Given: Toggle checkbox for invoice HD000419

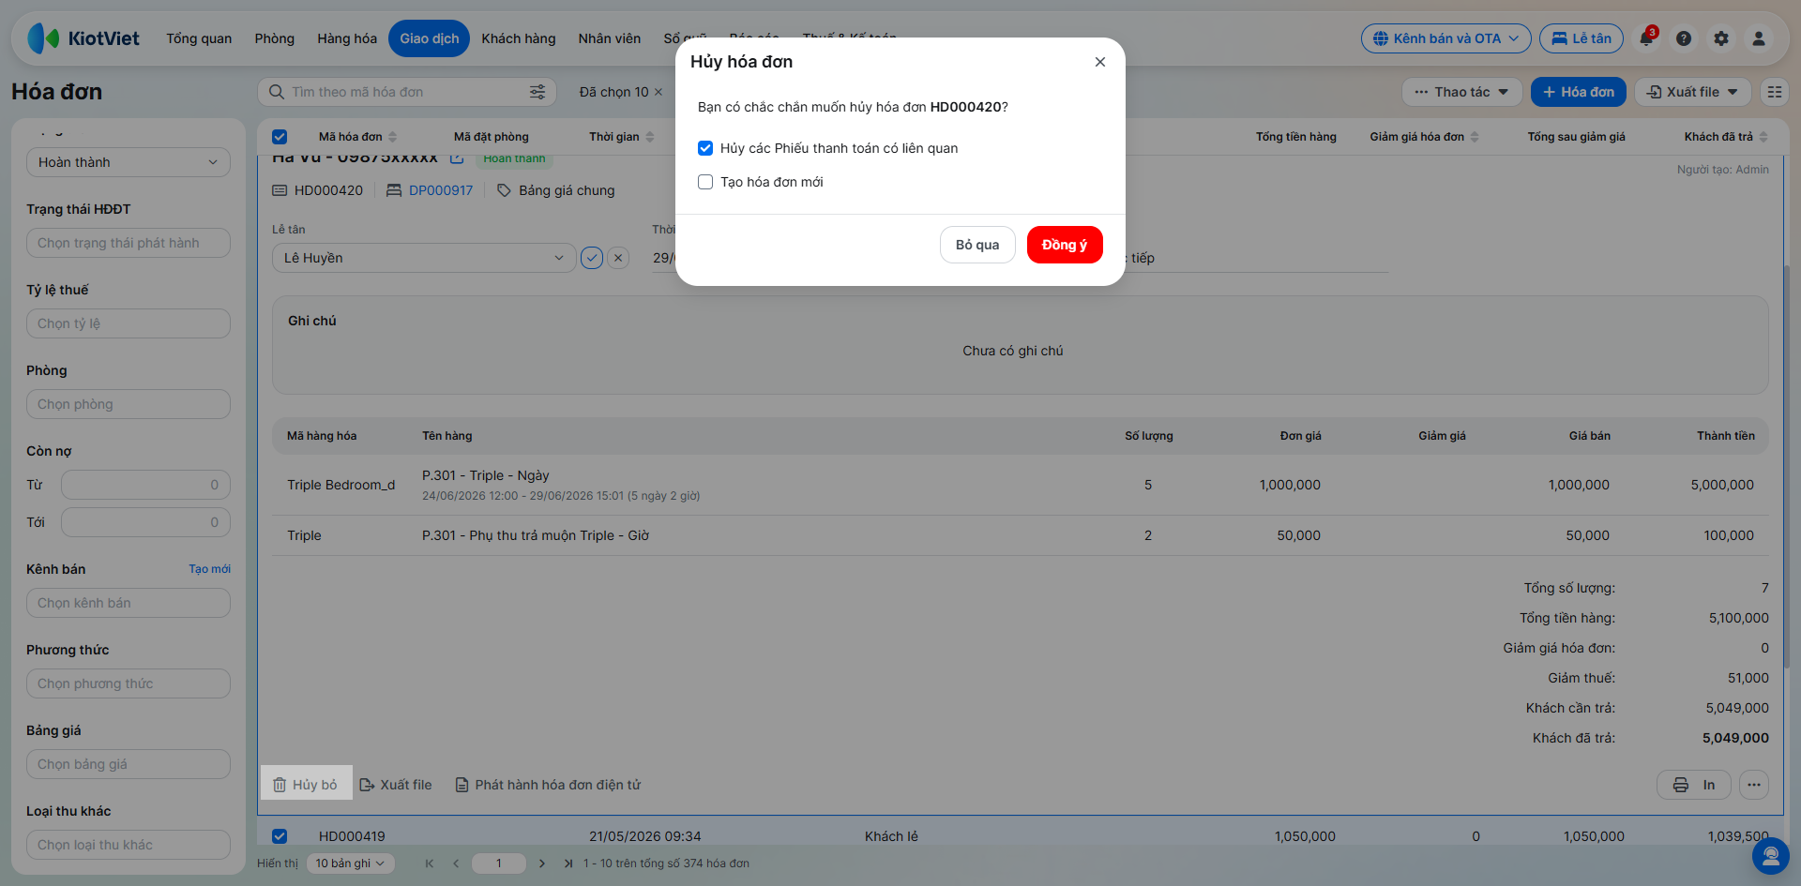Looking at the screenshot, I should [280, 836].
